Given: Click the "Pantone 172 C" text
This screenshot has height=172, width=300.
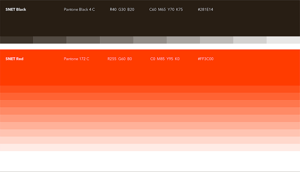Looking at the screenshot, I should click(76, 59).
